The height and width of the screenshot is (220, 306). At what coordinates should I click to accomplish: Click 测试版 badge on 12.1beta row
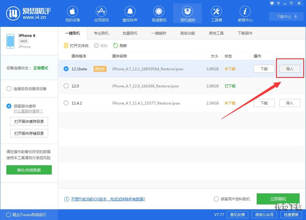[100, 69]
